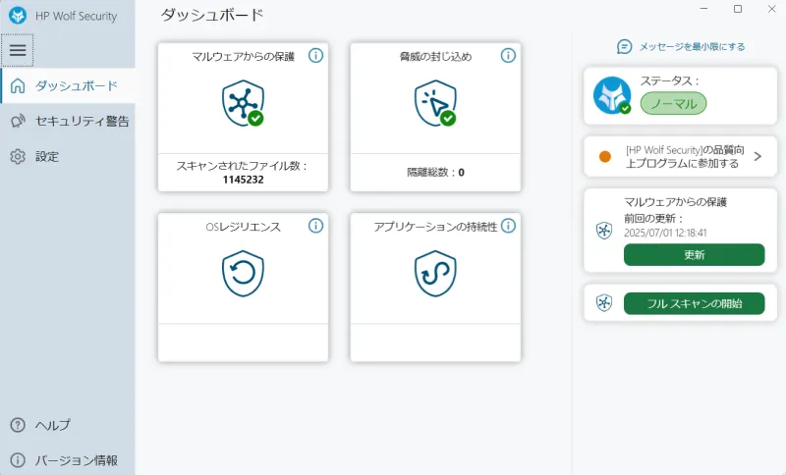Click the wolf status avatar icon
This screenshot has height=475, width=786.
pyautogui.click(x=612, y=95)
